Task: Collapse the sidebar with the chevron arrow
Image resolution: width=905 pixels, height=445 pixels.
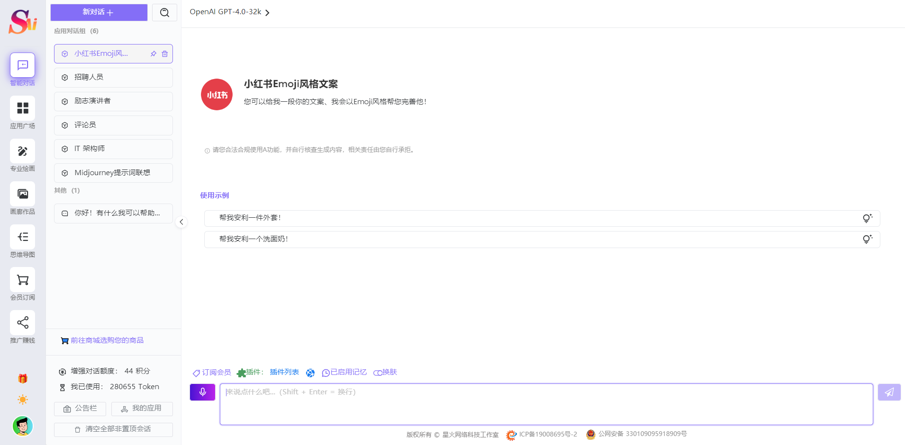Action: point(181,222)
